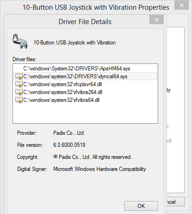Image resolution: width=192 pixels, height=214 pixels.
Task: Select the rfcplsvr64.dll driver file
Action: click(63, 84)
